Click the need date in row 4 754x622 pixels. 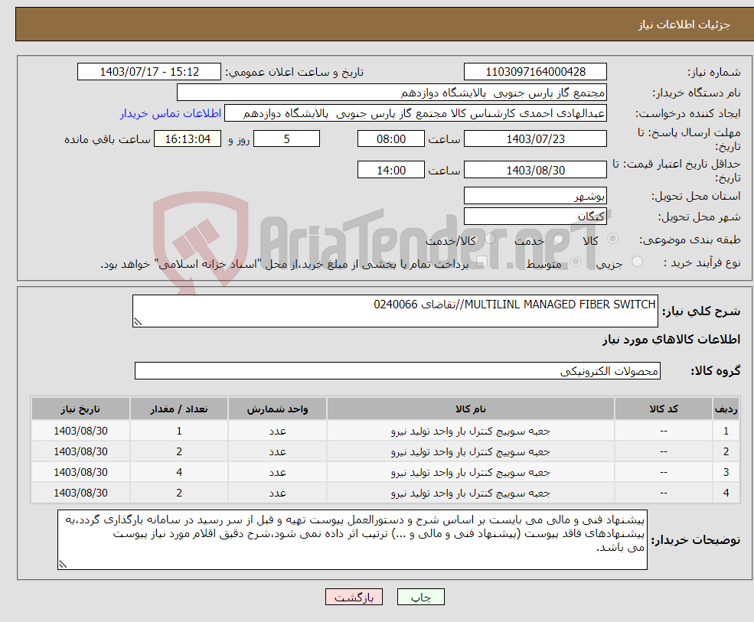(80, 493)
